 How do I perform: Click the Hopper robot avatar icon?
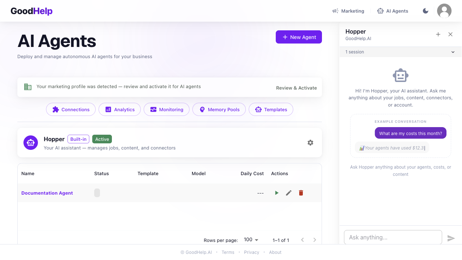31,143
